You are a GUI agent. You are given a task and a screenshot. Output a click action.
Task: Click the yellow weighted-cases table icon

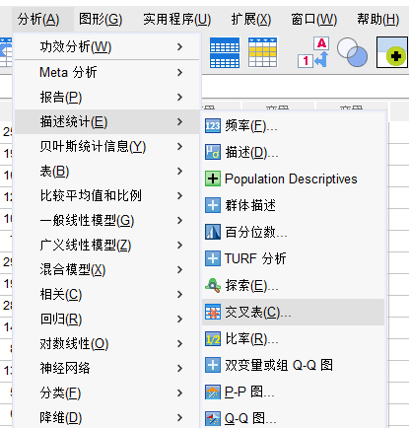coord(263,52)
